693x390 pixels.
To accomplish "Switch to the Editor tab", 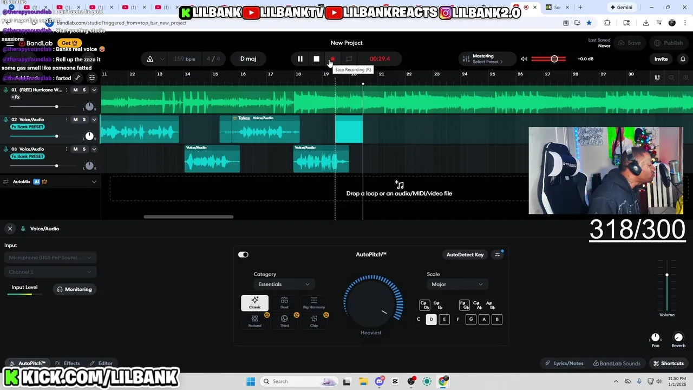I will [x=101, y=363].
